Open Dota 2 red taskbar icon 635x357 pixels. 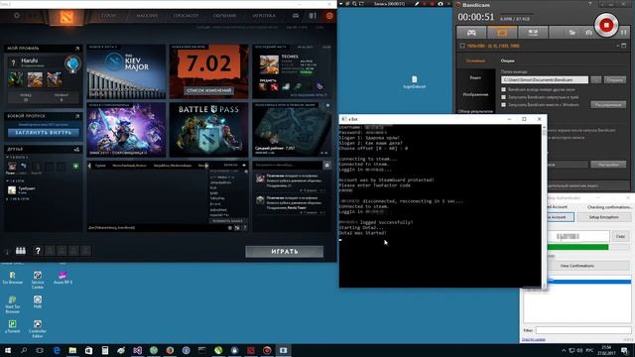coord(251,350)
